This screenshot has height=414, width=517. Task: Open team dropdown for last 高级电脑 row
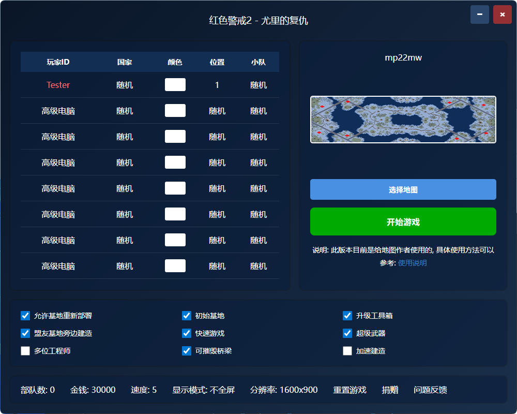(x=258, y=266)
